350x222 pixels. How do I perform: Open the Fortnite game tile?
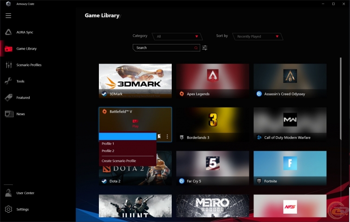pos(290,168)
